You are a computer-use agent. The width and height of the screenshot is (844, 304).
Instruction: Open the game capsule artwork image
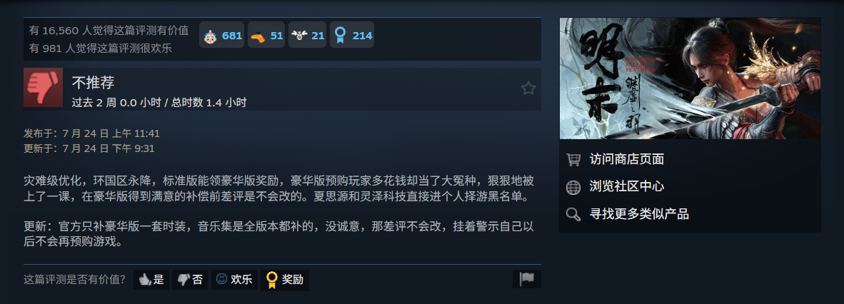690,78
